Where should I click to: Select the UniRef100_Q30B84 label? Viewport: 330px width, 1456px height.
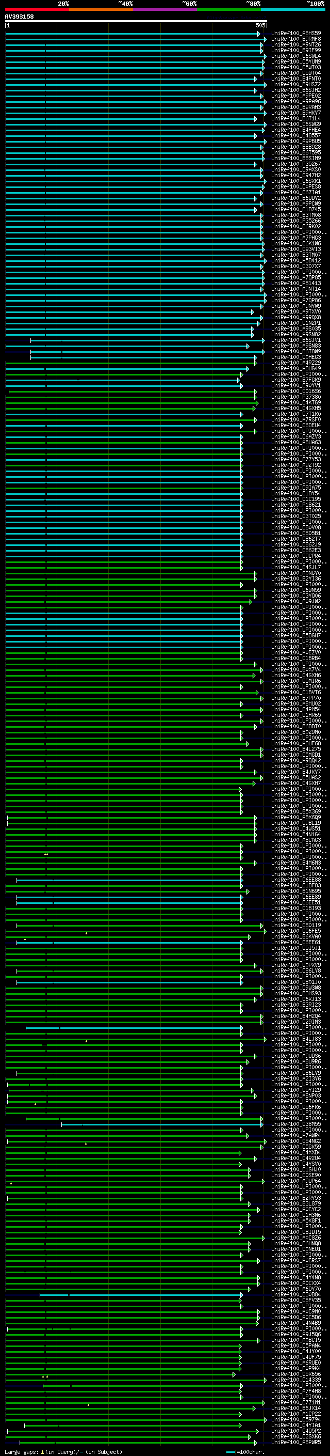(x=296, y=1294)
